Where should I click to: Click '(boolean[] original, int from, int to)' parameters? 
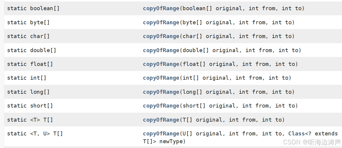(242, 8)
